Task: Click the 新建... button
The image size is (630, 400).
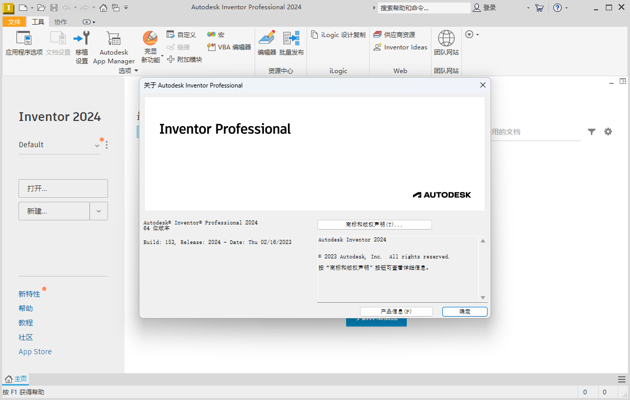Action: [x=54, y=211]
